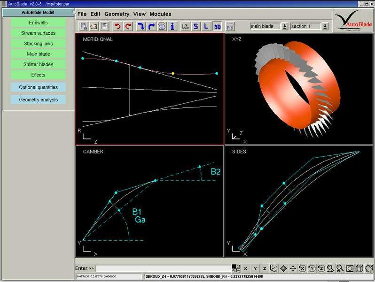
Task: Click the 3D cube view icon
Action: pos(359,269)
